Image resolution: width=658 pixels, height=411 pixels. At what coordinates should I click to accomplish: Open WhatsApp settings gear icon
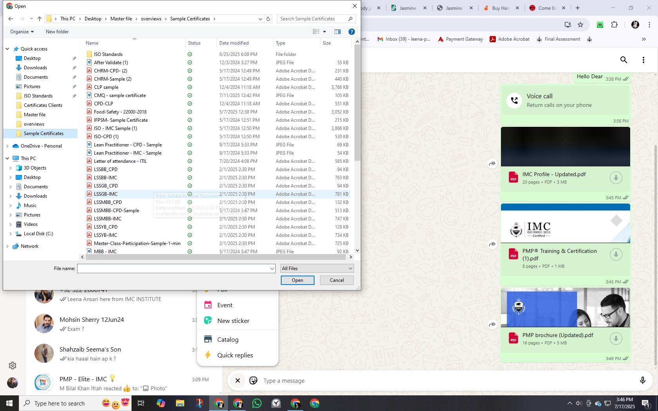point(13,365)
